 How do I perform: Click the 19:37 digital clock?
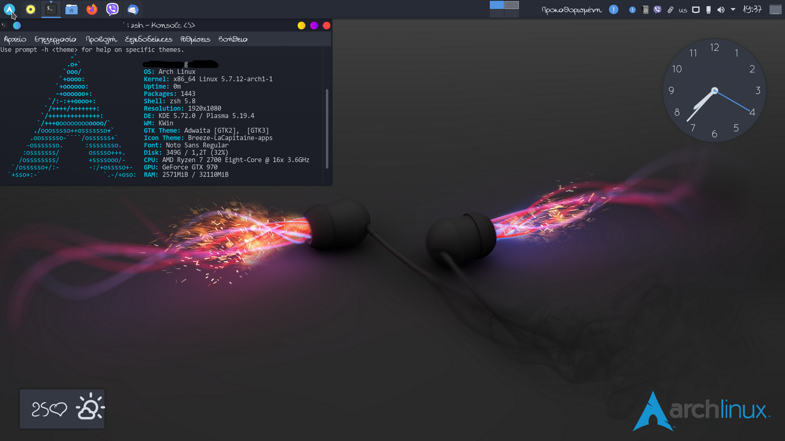[752, 9]
